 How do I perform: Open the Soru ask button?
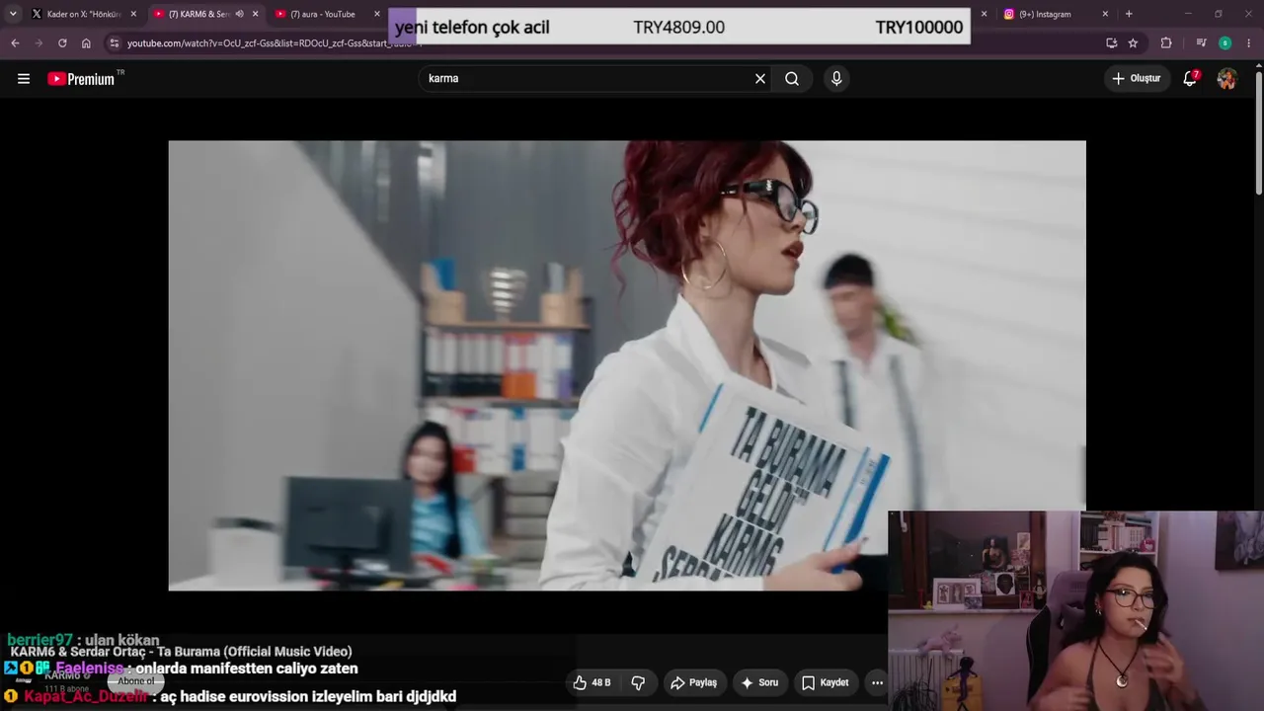[x=759, y=682]
